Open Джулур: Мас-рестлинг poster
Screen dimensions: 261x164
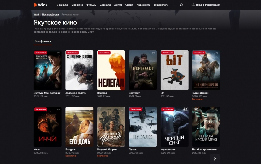pyautogui.click(x=47, y=70)
